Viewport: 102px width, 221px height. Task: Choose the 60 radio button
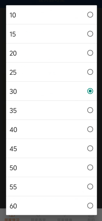pos(90,206)
